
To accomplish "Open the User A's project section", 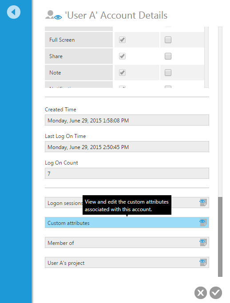I will point(127,263).
